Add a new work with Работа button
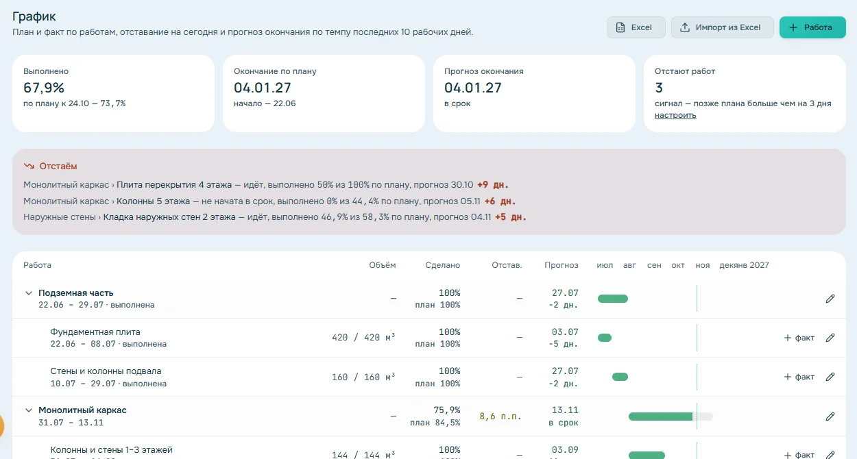Image resolution: width=857 pixels, height=459 pixels. point(812,27)
